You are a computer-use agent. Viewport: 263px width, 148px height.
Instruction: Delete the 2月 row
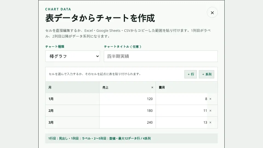(x=210, y=110)
